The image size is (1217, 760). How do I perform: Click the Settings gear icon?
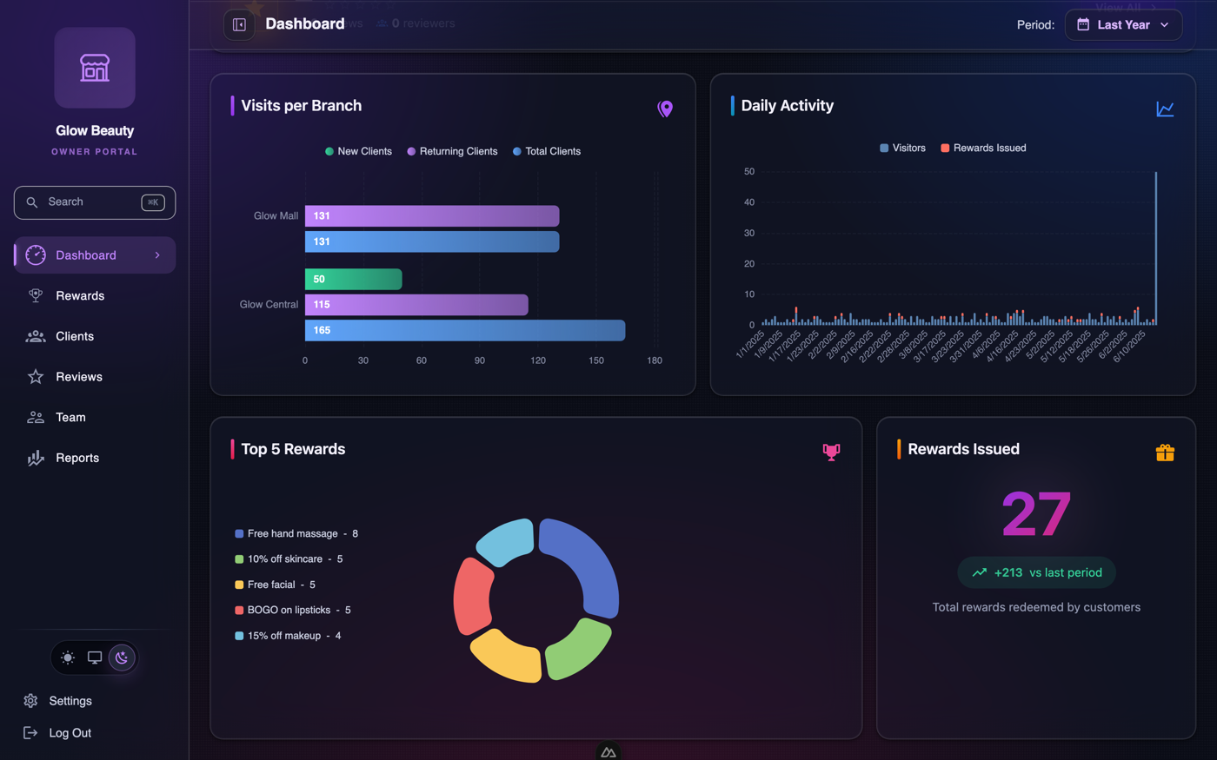30,701
